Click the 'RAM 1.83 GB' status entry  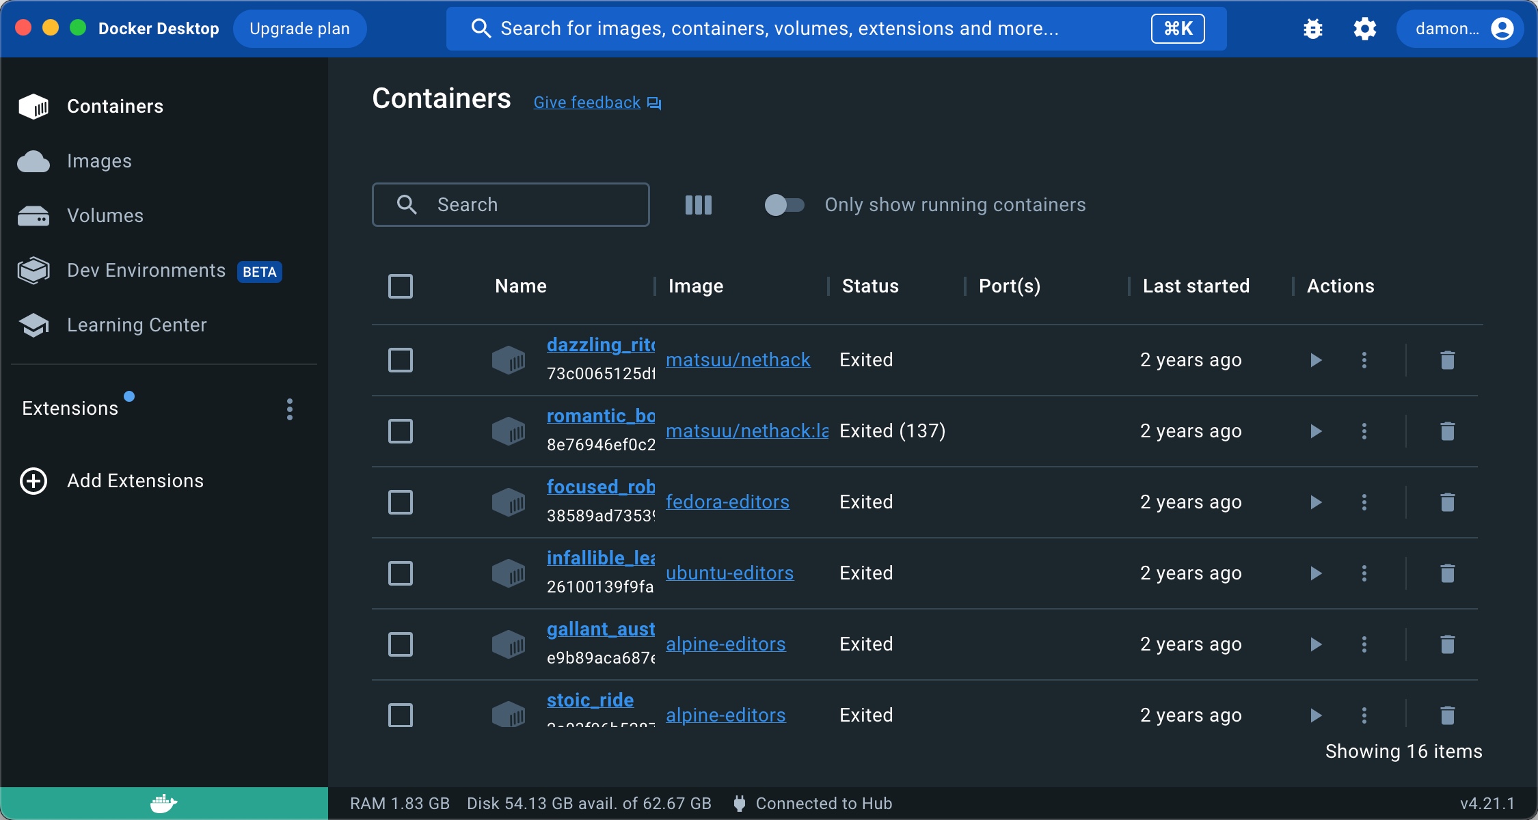click(400, 804)
